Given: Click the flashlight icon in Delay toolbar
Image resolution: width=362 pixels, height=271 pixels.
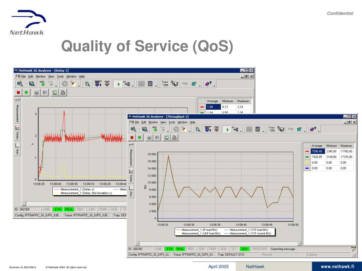Looking at the screenshot, I should point(73,84).
